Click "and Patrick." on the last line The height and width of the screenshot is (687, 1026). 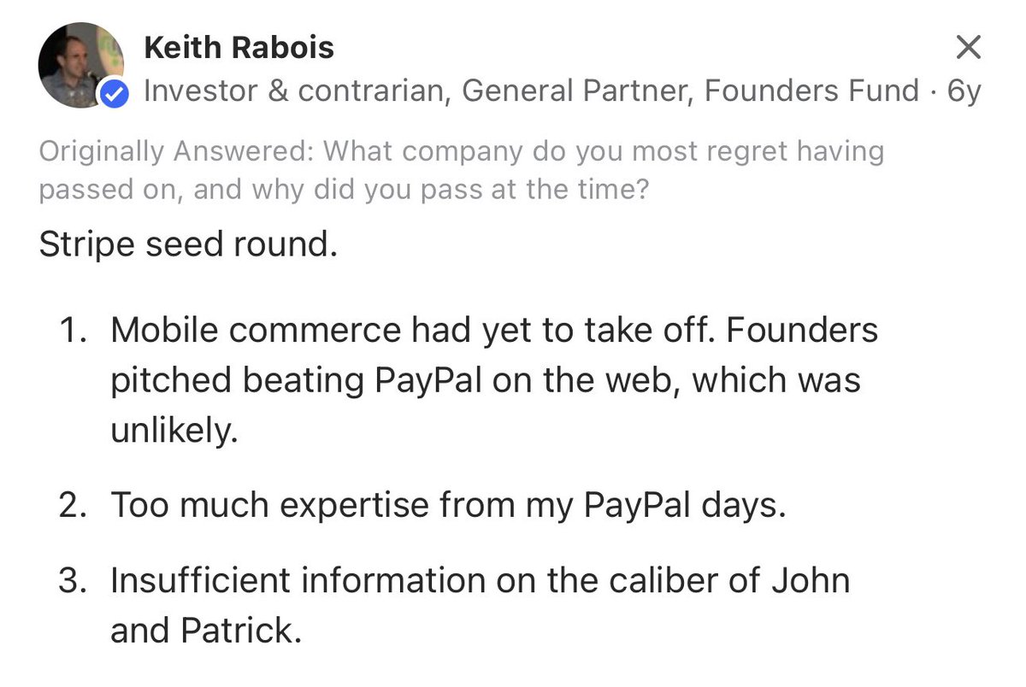(x=205, y=631)
